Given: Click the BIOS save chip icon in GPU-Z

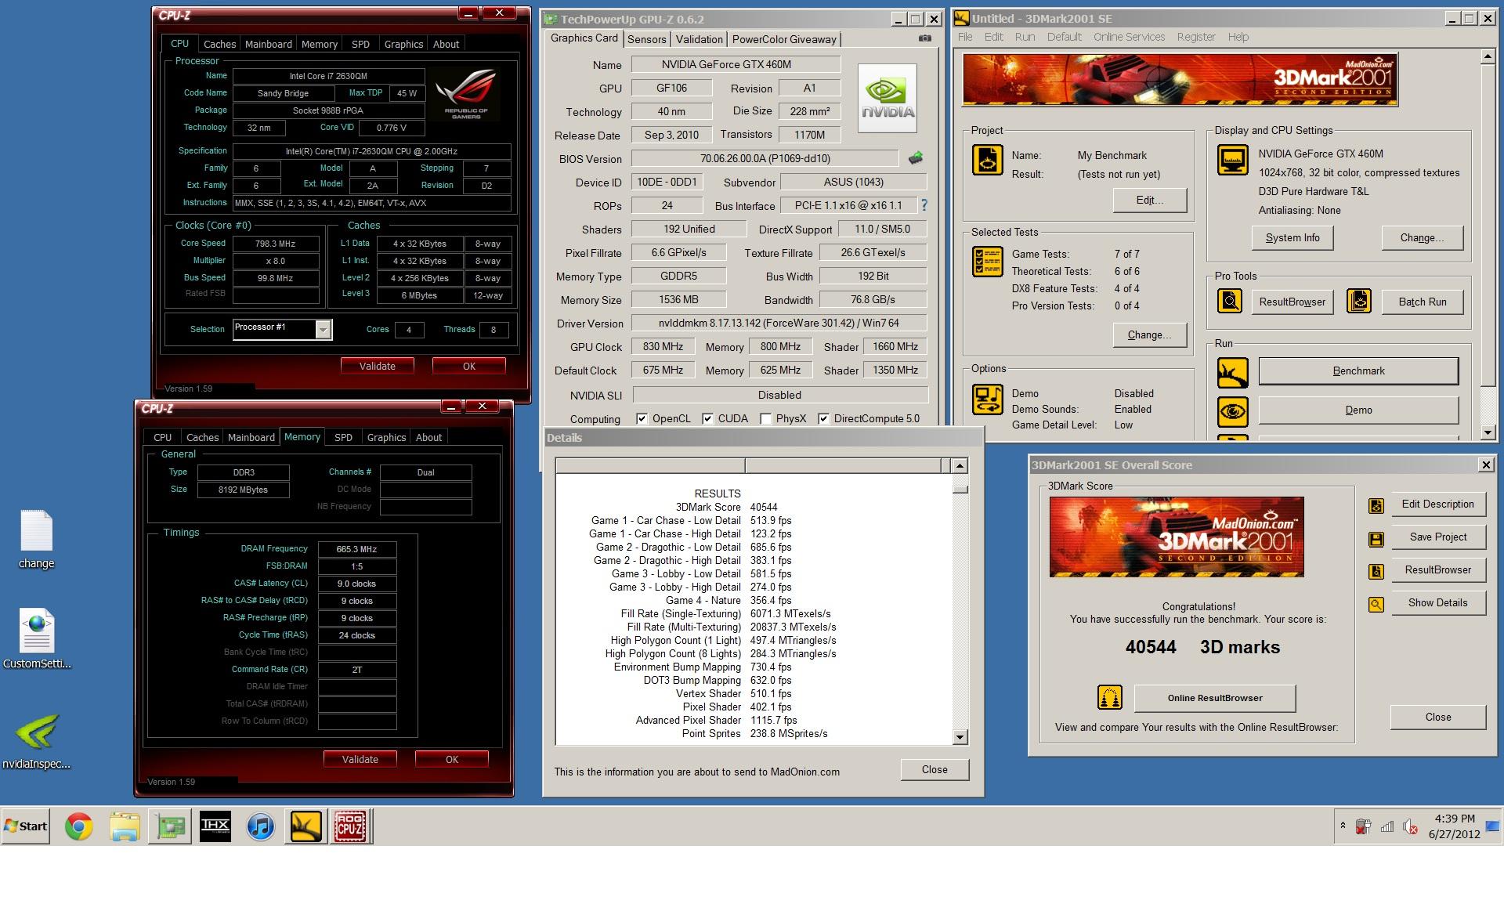Looking at the screenshot, I should pos(915,158).
